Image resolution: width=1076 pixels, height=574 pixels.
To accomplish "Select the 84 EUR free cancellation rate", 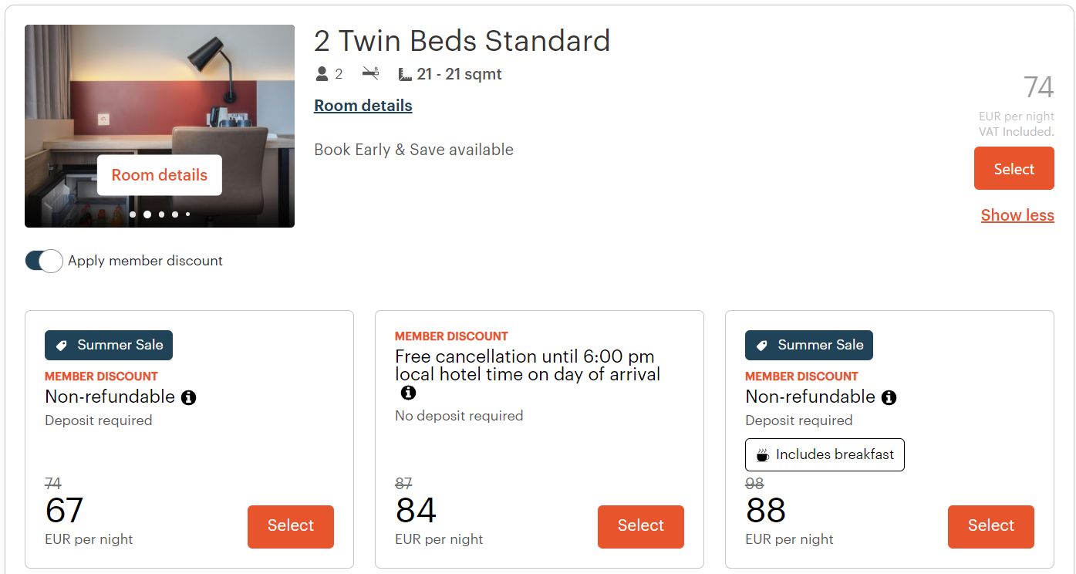I will [640, 526].
